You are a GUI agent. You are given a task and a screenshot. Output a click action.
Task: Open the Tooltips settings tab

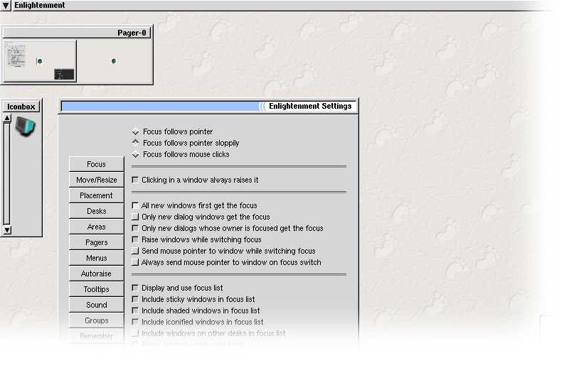click(96, 289)
